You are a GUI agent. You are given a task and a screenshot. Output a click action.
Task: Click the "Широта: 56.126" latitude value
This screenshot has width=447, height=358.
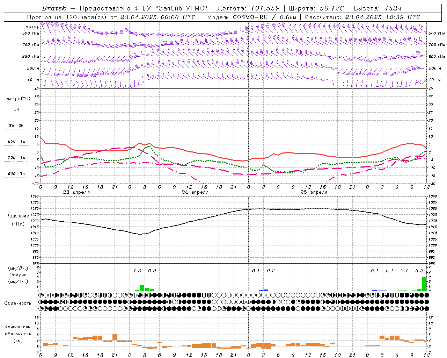coord(316,8)
